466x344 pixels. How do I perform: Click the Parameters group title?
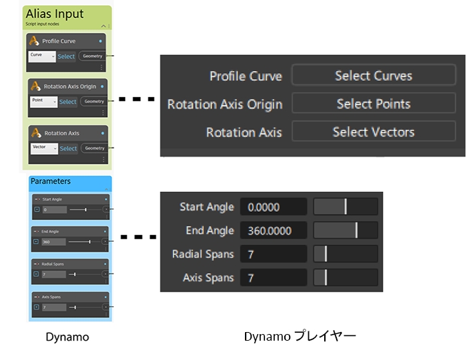[51, 181]
